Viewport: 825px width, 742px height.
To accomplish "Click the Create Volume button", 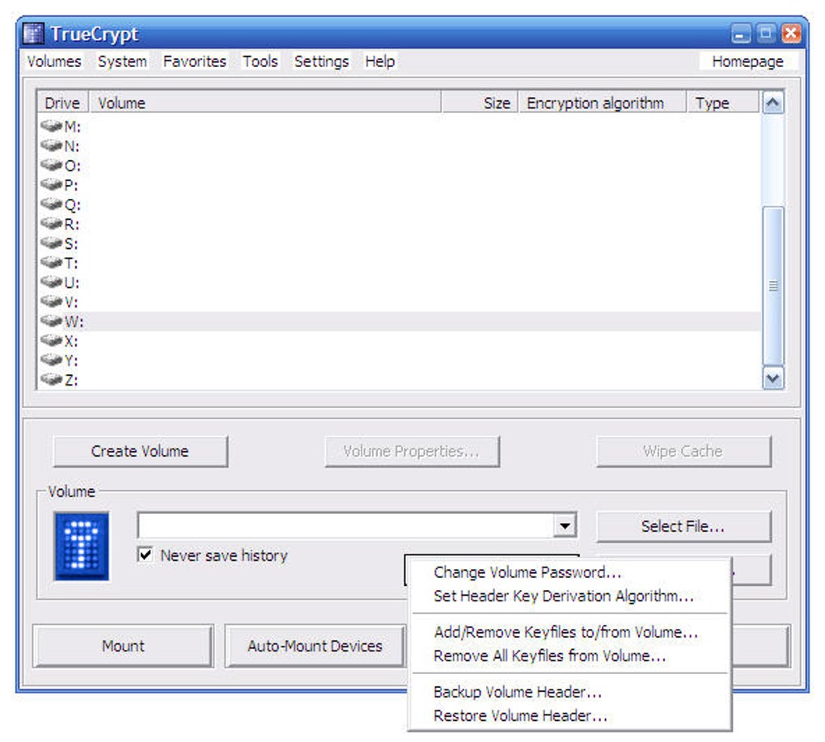I will 141,451.
